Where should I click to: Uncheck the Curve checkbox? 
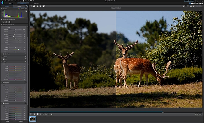click(x=4, y=57)
